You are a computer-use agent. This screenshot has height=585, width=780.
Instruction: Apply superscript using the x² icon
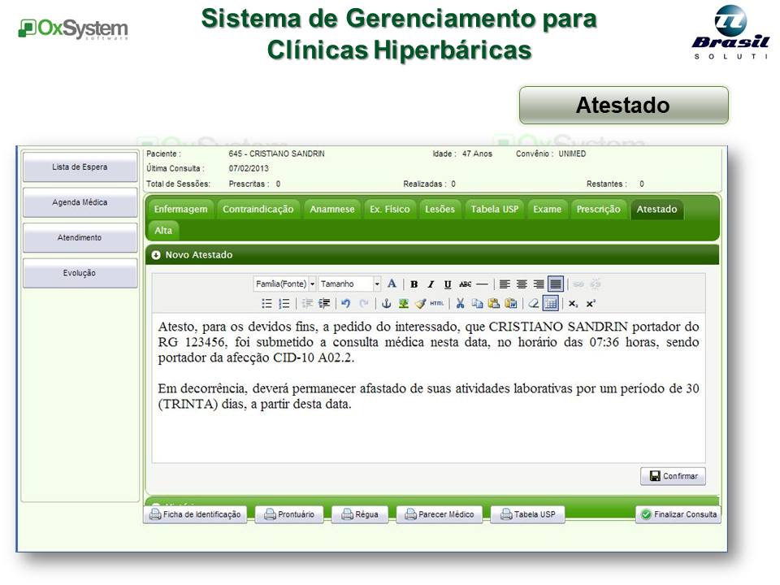click(589, 304)
